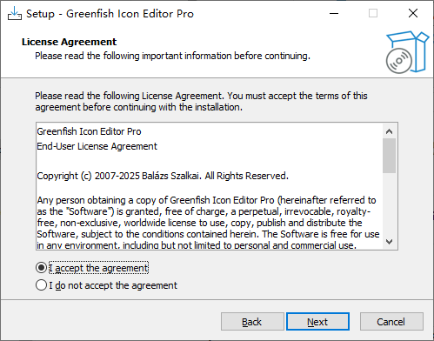434x341 pixels.
Task: Click the "Greenfish Icon Editor Pro" license heading
Action: pos(89,131)
